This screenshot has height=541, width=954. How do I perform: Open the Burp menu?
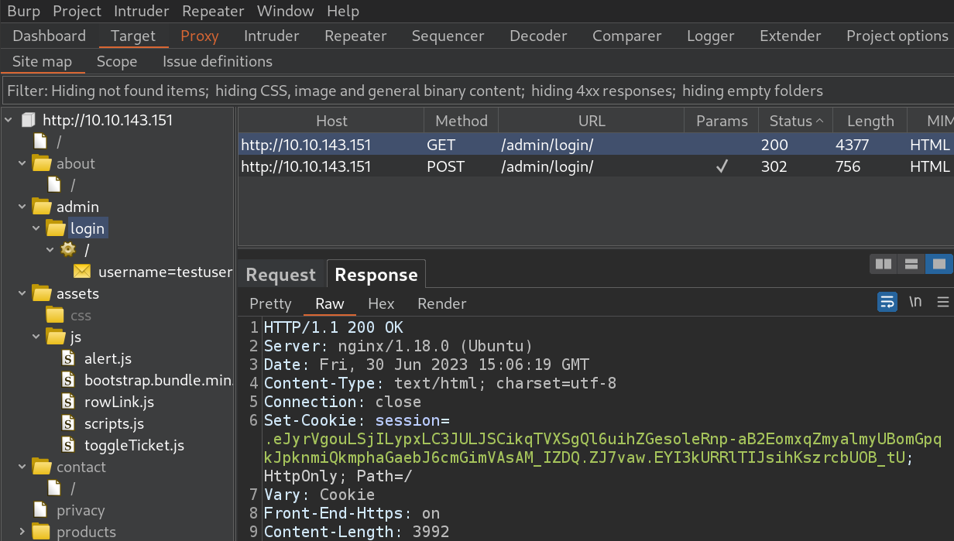[23, 11]
